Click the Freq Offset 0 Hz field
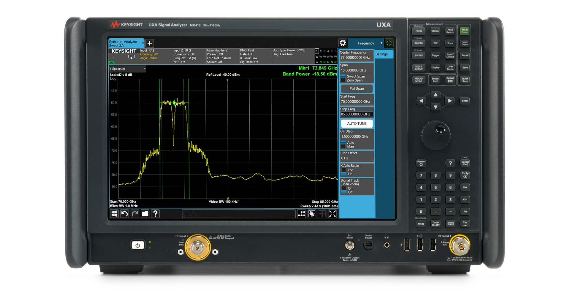 tap(357, 158)
